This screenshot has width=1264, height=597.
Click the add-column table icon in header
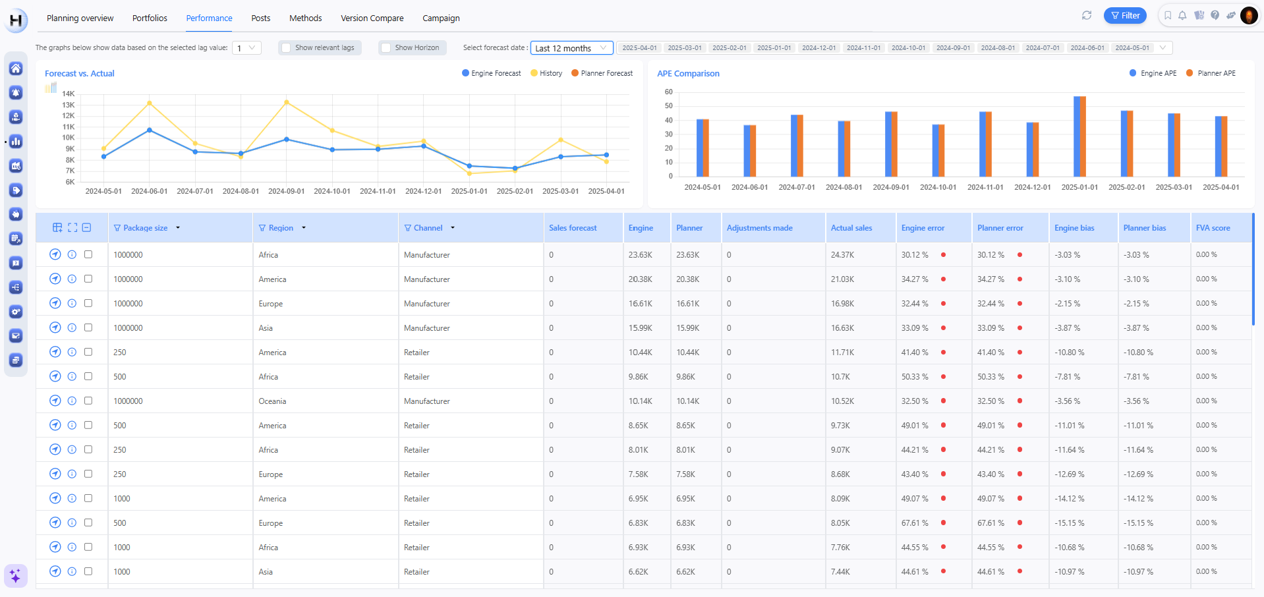(57, 227)
